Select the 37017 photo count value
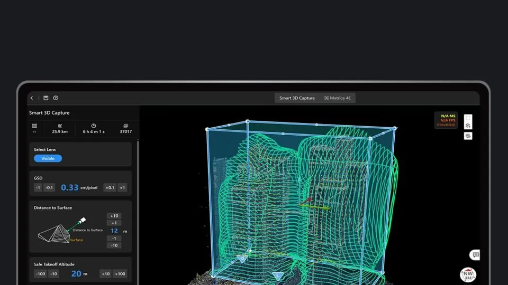 click(126, 131)
